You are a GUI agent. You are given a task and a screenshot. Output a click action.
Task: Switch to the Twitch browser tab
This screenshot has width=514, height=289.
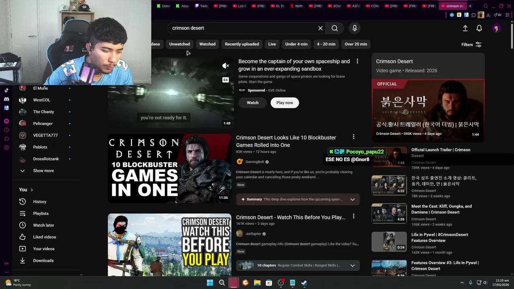click(x=202, y=6)
